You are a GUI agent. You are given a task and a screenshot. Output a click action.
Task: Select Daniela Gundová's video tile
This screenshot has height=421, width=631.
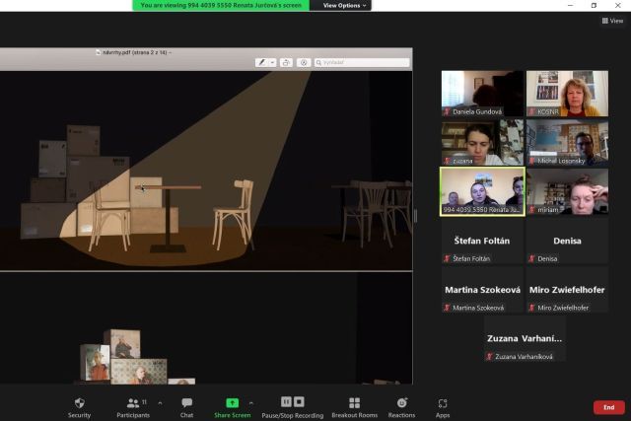(x=482, y=94)
